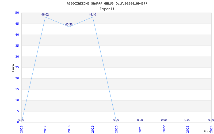The image size is (214, 134).
Task: Select the 48.02 data value label
Action: (x=45, y=15)
